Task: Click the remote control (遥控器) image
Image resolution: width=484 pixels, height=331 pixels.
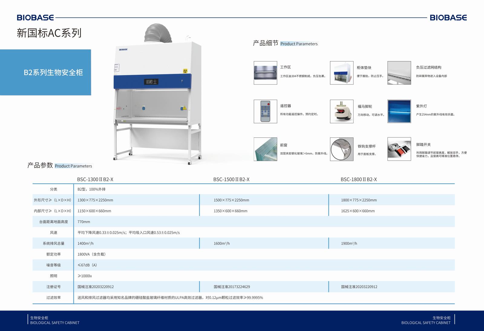Action: [265, 111]
